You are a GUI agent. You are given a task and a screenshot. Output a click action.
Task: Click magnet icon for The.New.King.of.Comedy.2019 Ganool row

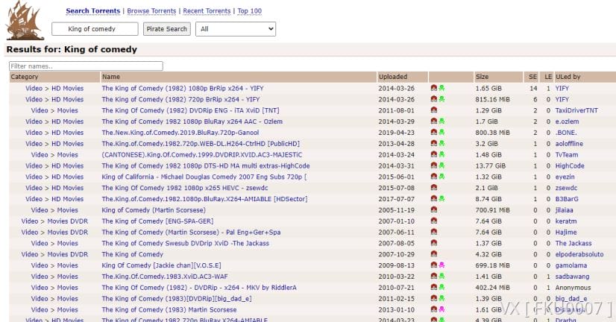tap(434, 133)
